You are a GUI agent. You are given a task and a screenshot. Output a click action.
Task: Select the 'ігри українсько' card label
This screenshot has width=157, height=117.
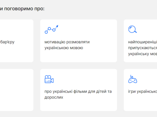(142, 91)
